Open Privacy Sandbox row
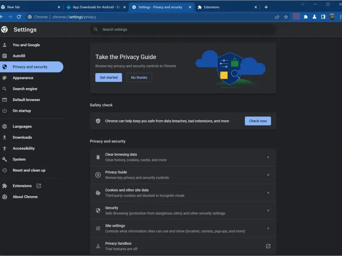Viewport: 342px width, 256px height. pyautogui.click(x=183, y=246)
